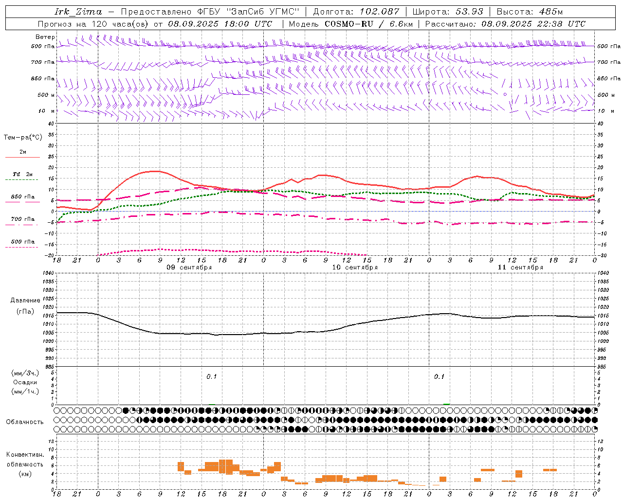The width and height of the screenshot is (623, 498).
Task: Click the "09 сентября" date label
Action: [189, 267]
